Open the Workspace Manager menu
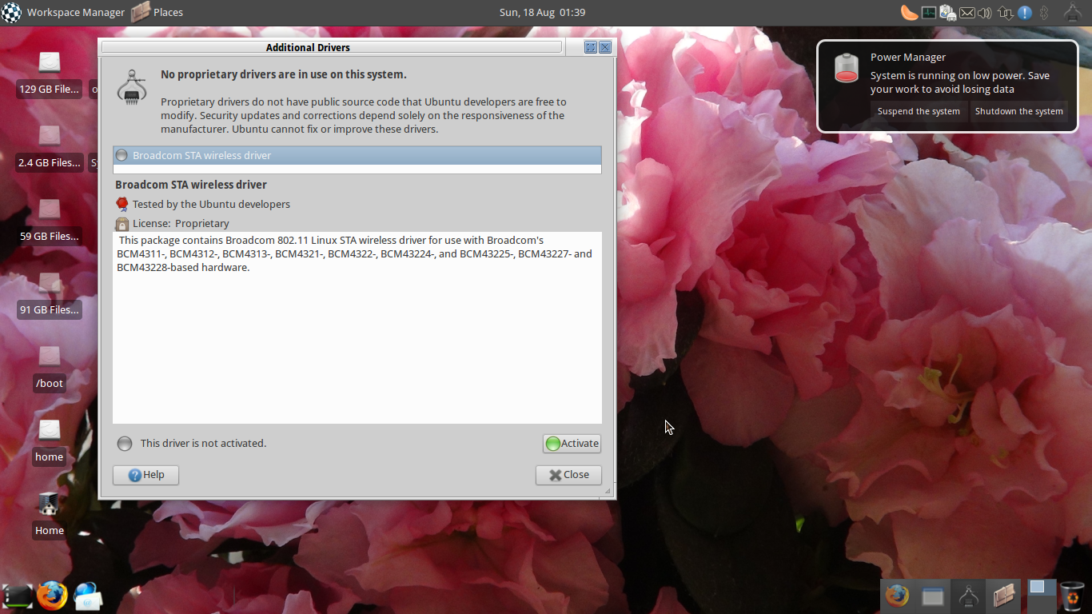The width and height of the screenshot is (1092, 614). coord(76,12)
